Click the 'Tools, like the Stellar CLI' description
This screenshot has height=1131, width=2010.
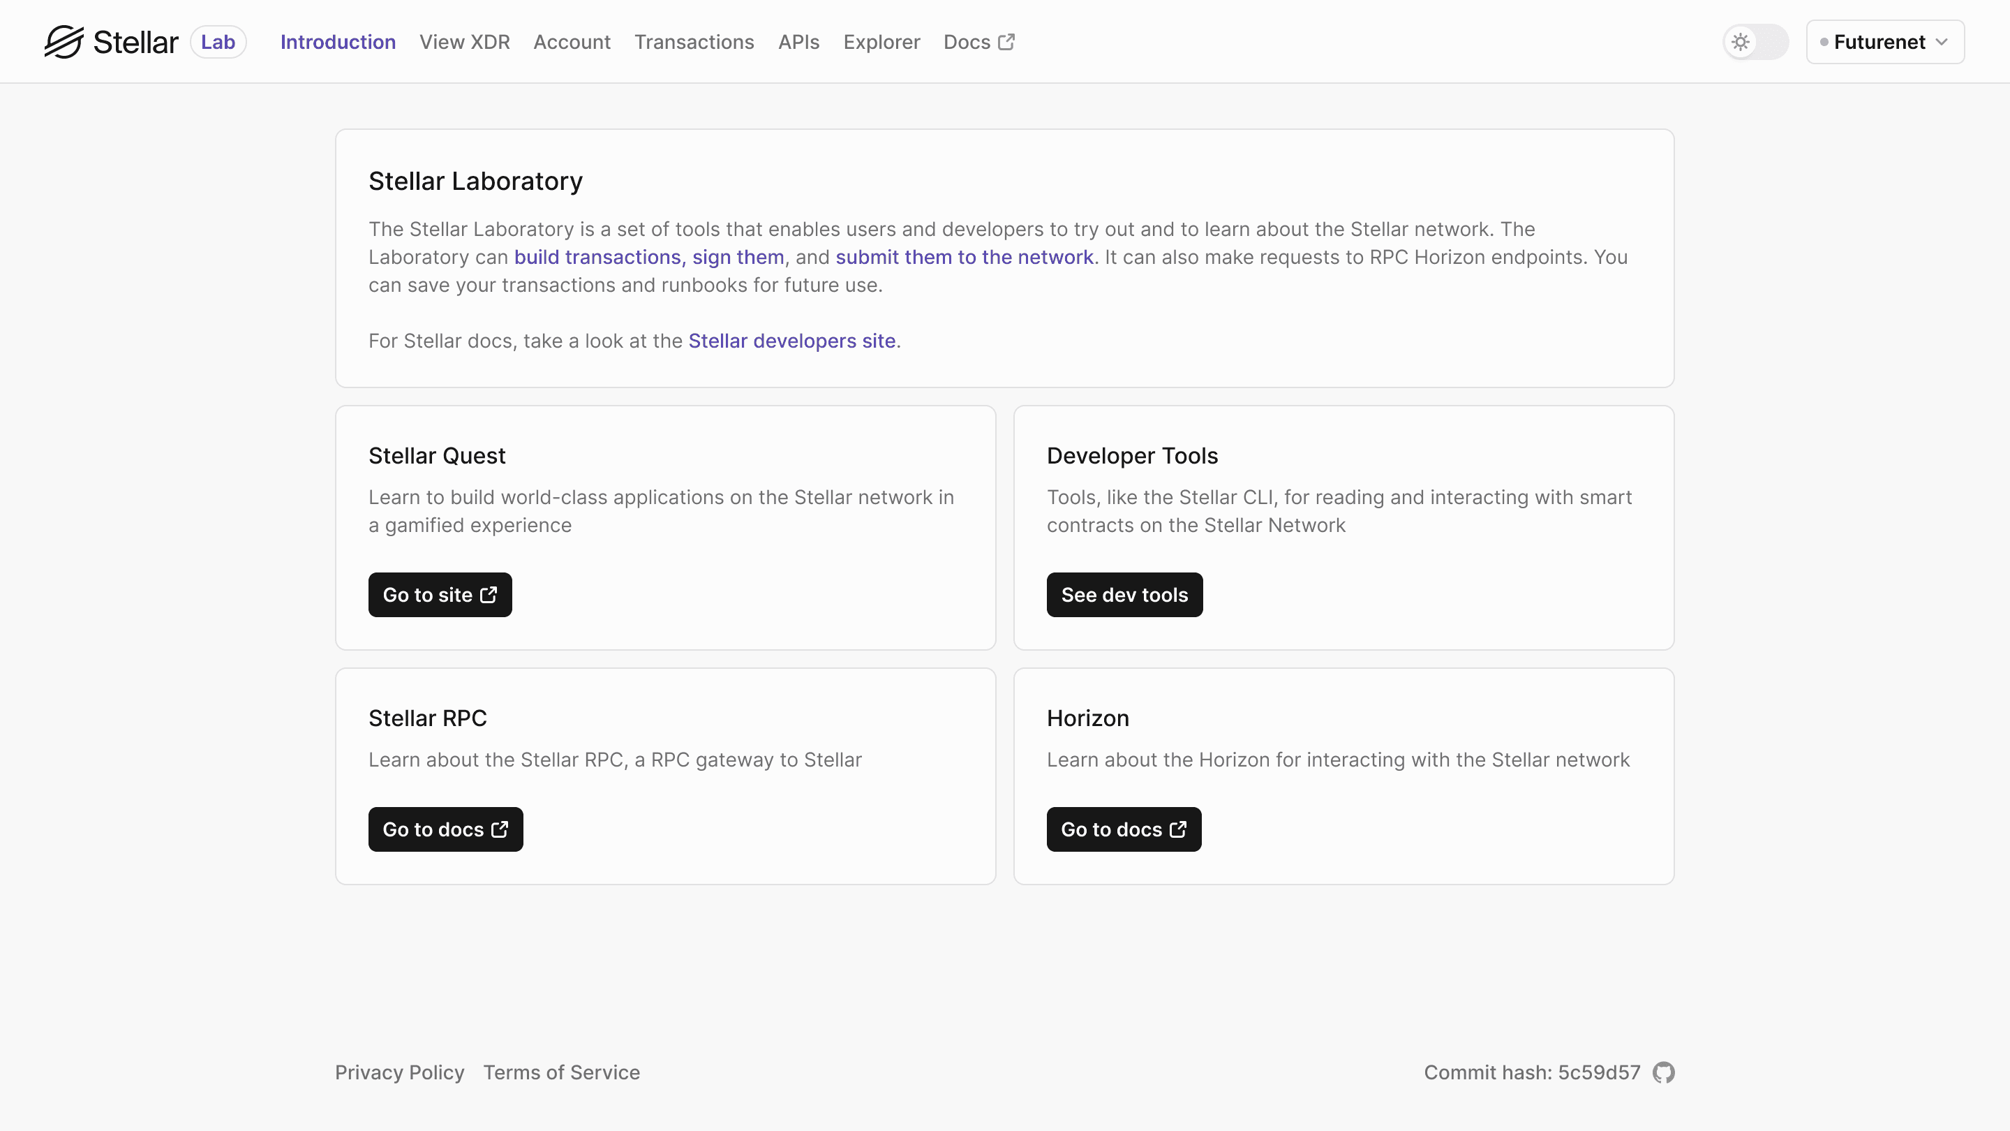(x=1339, y=511)
